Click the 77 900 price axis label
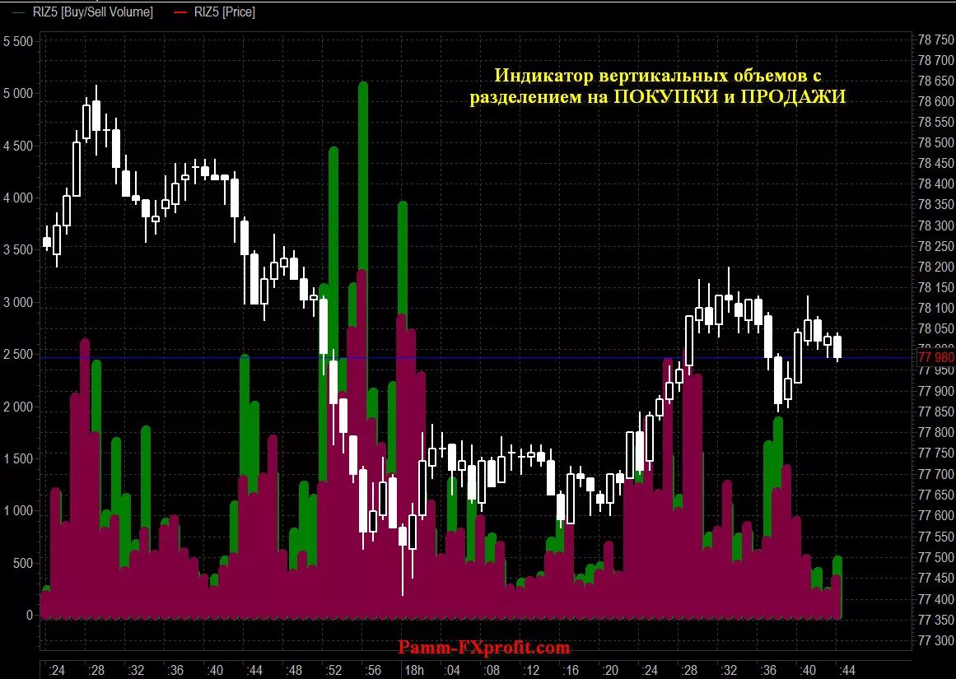This screenshot has width=956, height=679. (x=936, y=391)
